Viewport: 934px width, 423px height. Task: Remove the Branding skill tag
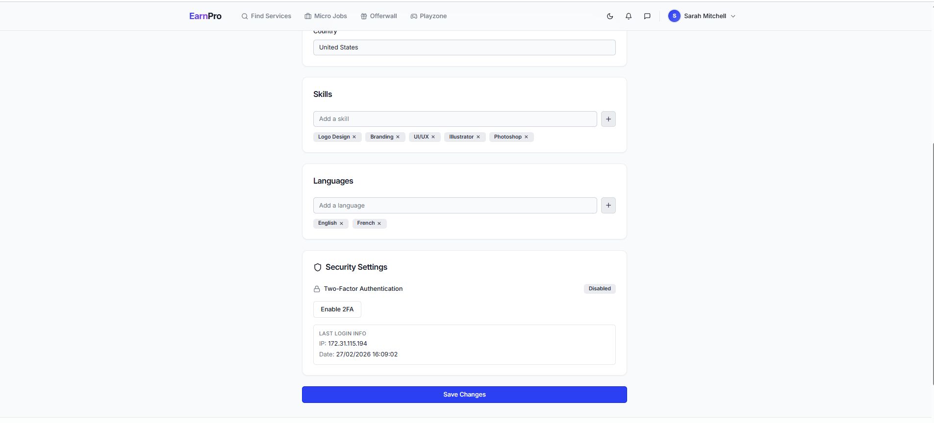[x=398, y=137]
